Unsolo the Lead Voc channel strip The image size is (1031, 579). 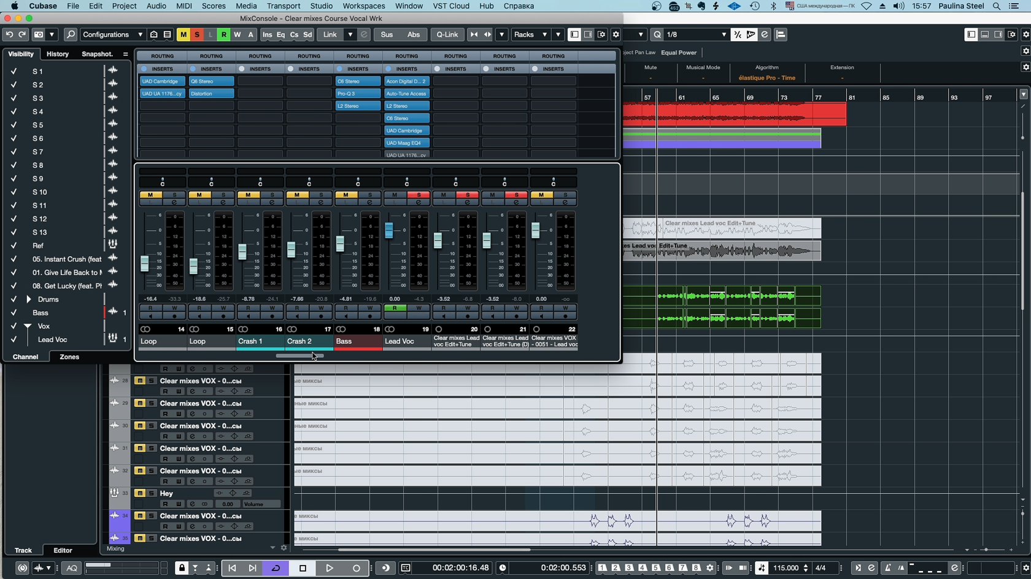(x=419, y=195)
